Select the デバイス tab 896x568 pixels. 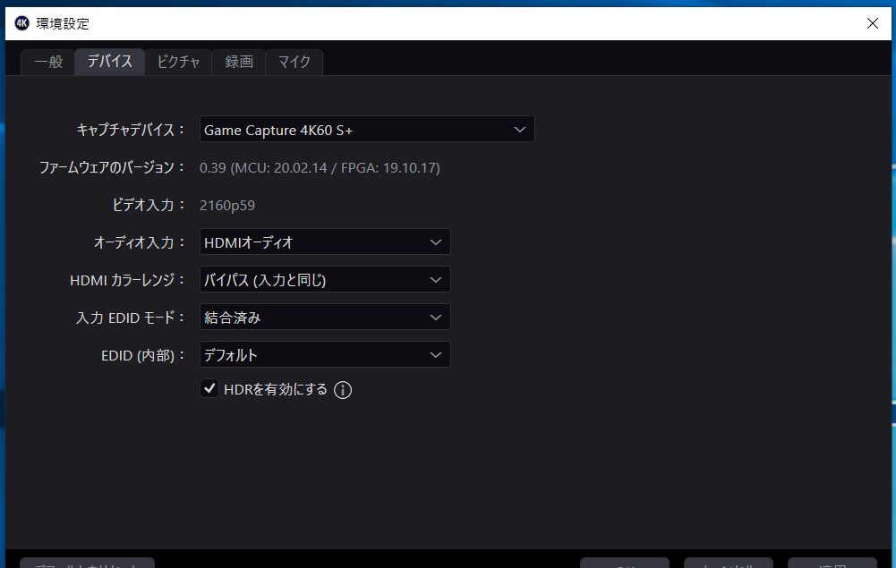(x=110, y=62)
